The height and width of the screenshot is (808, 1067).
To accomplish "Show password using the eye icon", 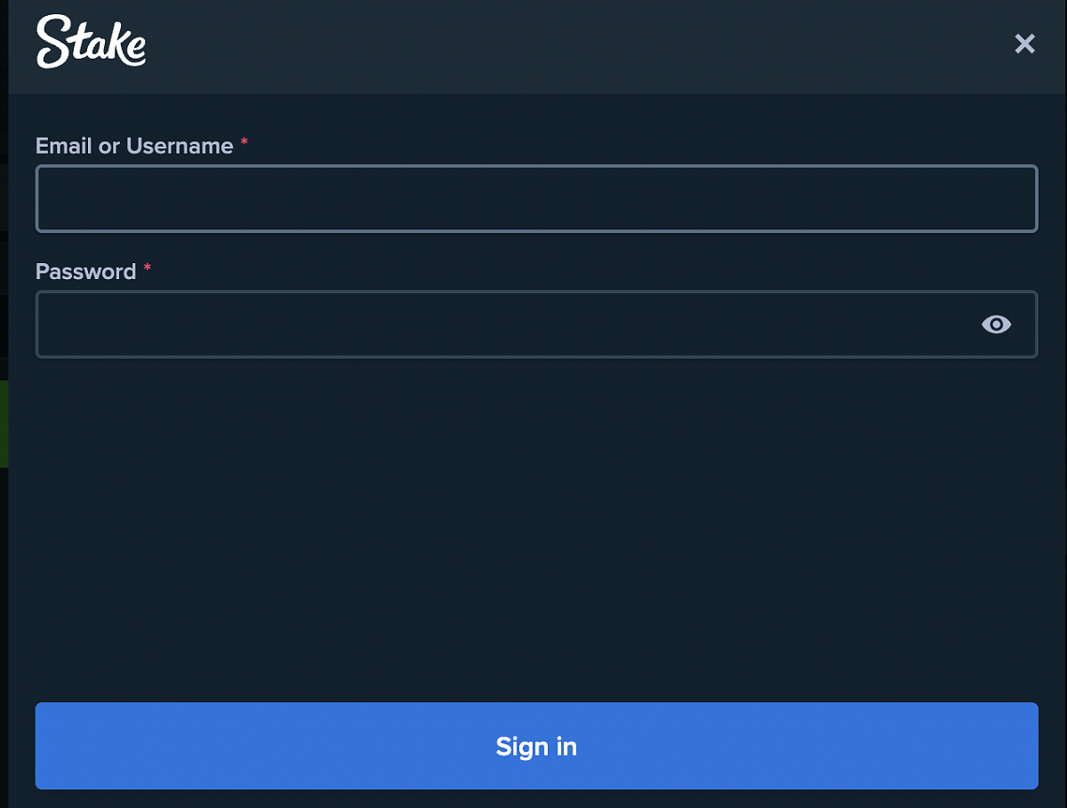I will point(996,324).
